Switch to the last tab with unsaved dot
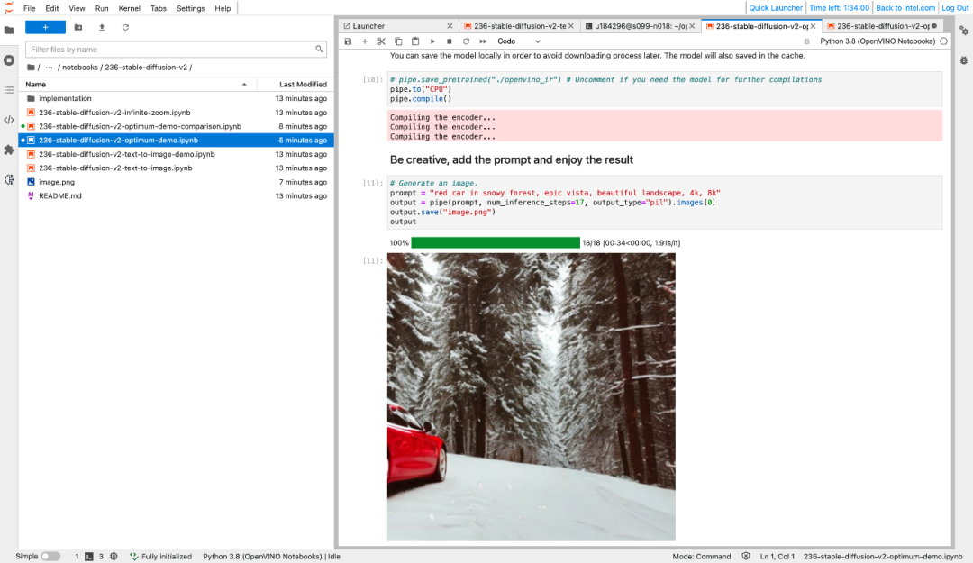973x563 pixels. tap(882, 26)
